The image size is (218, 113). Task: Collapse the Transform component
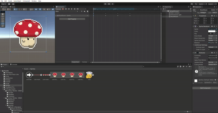tap(193, 16)
